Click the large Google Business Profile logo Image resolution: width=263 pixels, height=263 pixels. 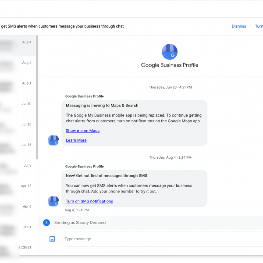click(170, 52)
